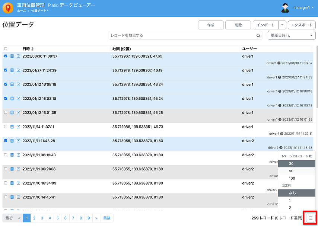Click the record search input field
The image size is (318, 227).
182,35
